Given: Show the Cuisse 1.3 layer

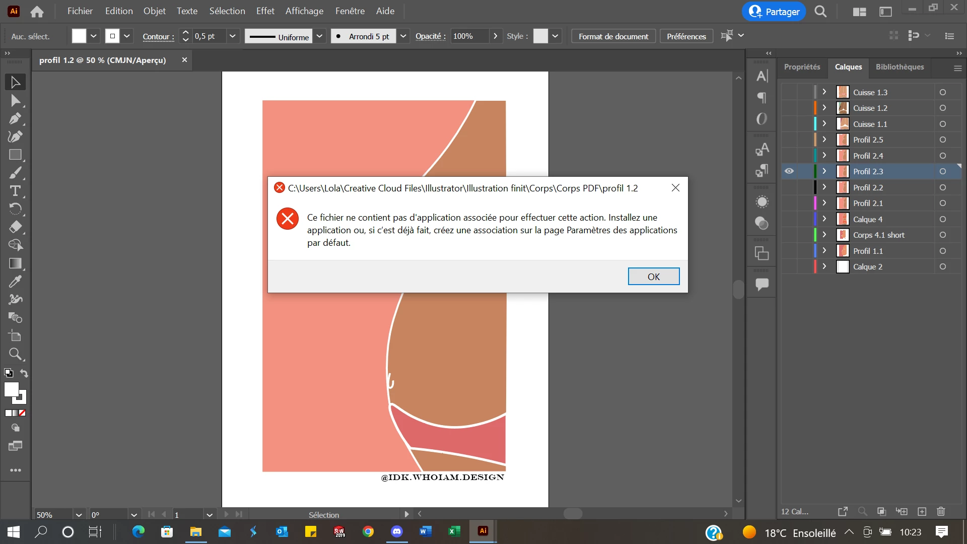Looking at the screenshot, I should coord(789,92).
